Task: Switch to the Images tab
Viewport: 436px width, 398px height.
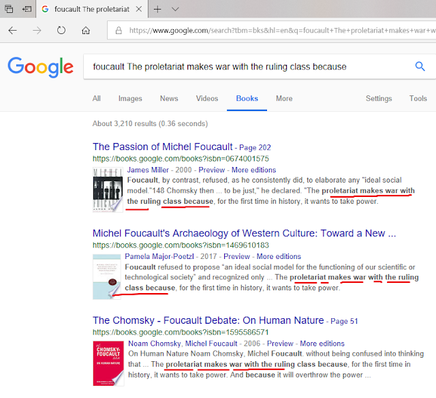Action: (130, 98)
